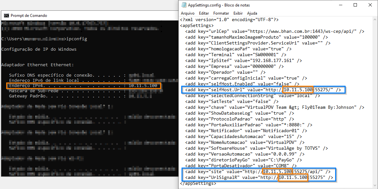Image resolution: width=378 pixels, height=189 pixels.
Task: Click the 'ProtocoloPadrao' line
Action: (240, 119)
